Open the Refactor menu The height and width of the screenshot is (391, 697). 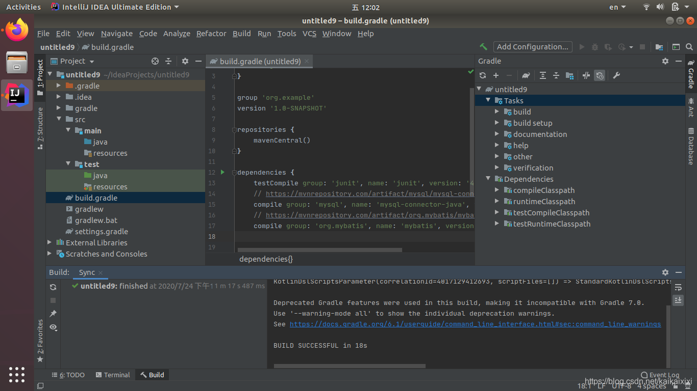pyautogui.click(x=211, y=34)
